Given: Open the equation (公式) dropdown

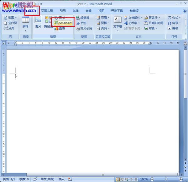Looking at the screenshot, I should pyautogui.click(x=174, y=18).
